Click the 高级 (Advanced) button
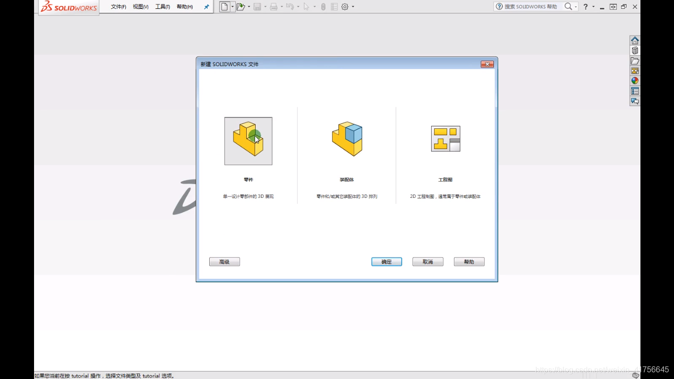This screenshot has width=674, height=379. (x=225, y=262)
